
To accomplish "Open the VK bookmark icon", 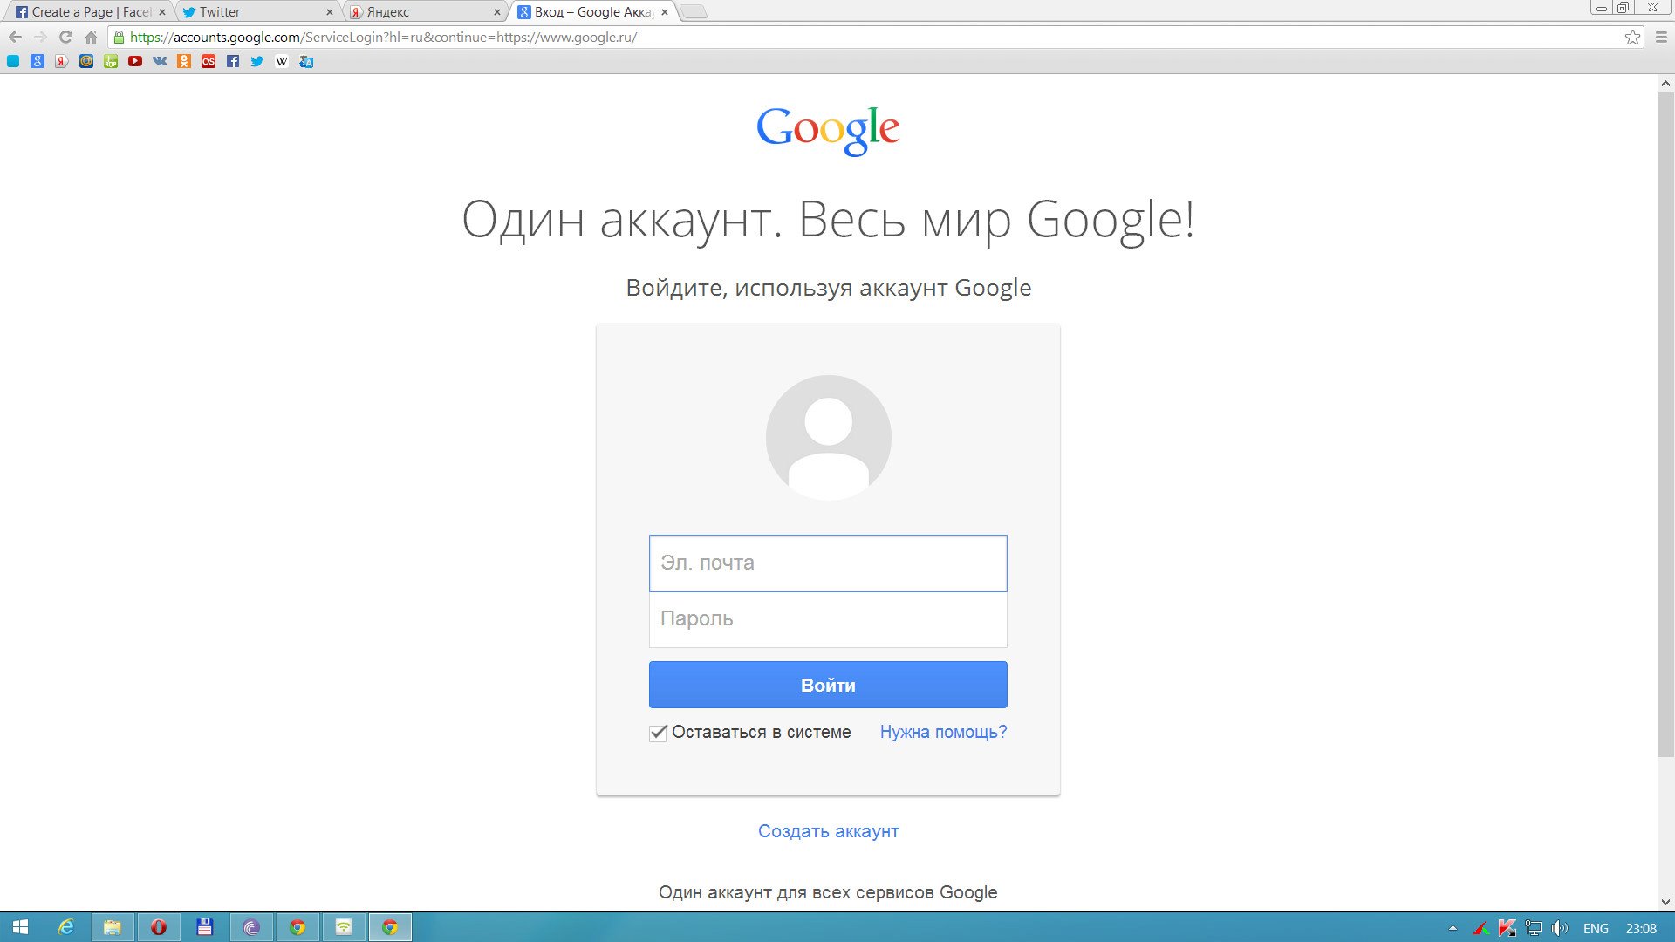I will pyautogui.click(x=160, y=61).
